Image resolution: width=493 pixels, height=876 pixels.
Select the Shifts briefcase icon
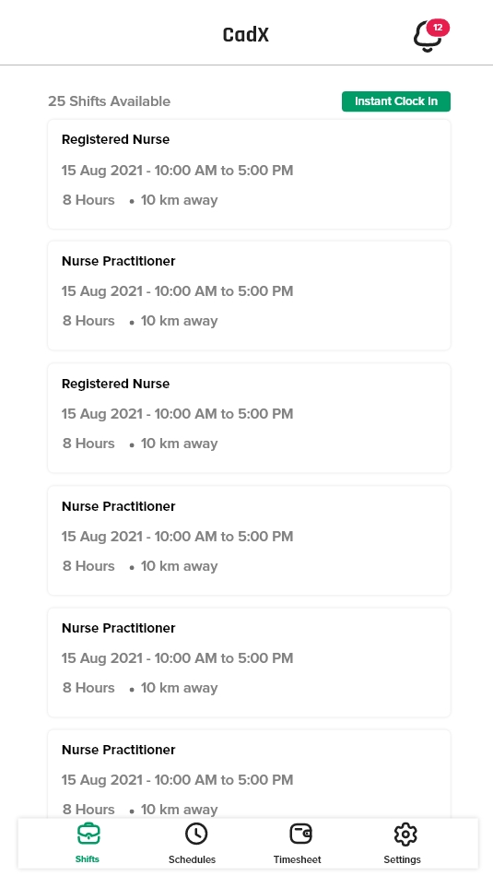pos(88,834)
